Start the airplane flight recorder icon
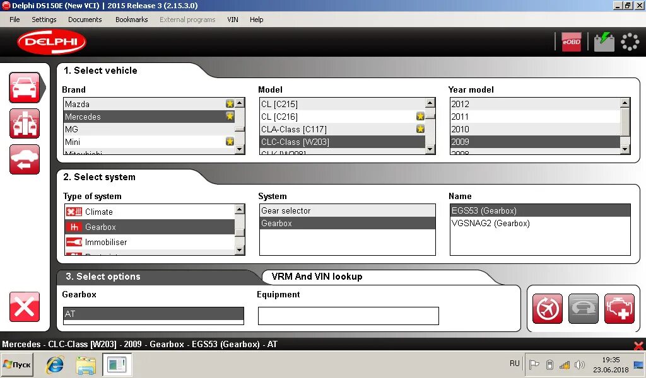Viewport: 646px width, 378px height. click(x=547, y=309)
